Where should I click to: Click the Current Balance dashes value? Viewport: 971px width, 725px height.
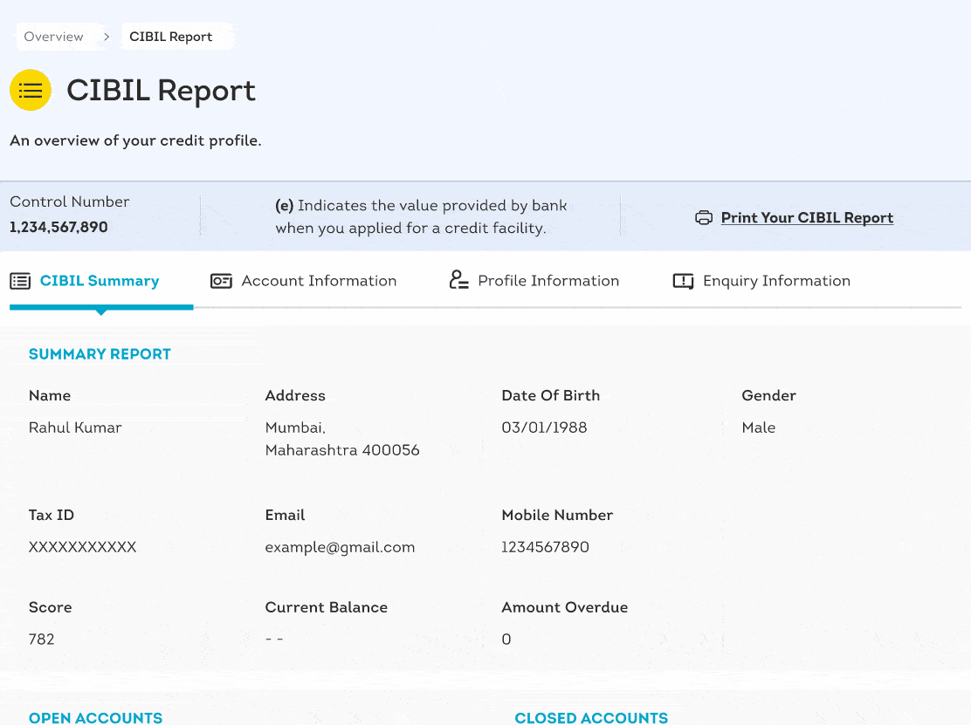[274, 639]
